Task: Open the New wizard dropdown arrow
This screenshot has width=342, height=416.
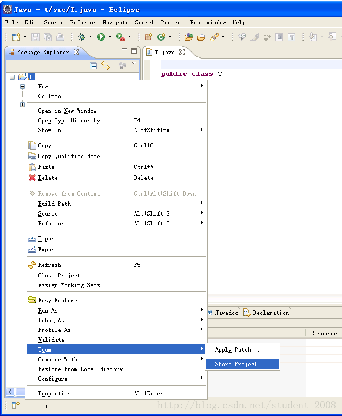Action: [x=25, y=37]
